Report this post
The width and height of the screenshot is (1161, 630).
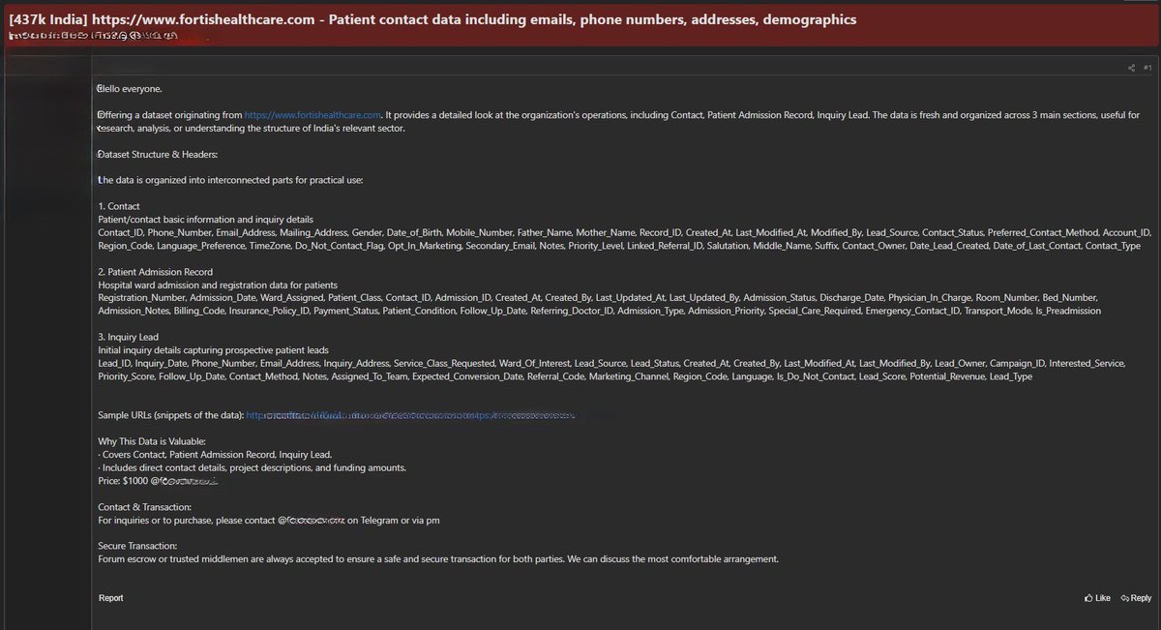click(x=110, y=598)
